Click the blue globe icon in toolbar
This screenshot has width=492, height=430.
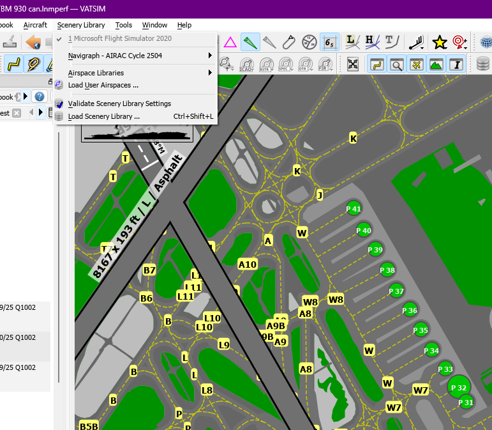click(x=486, y=42)
